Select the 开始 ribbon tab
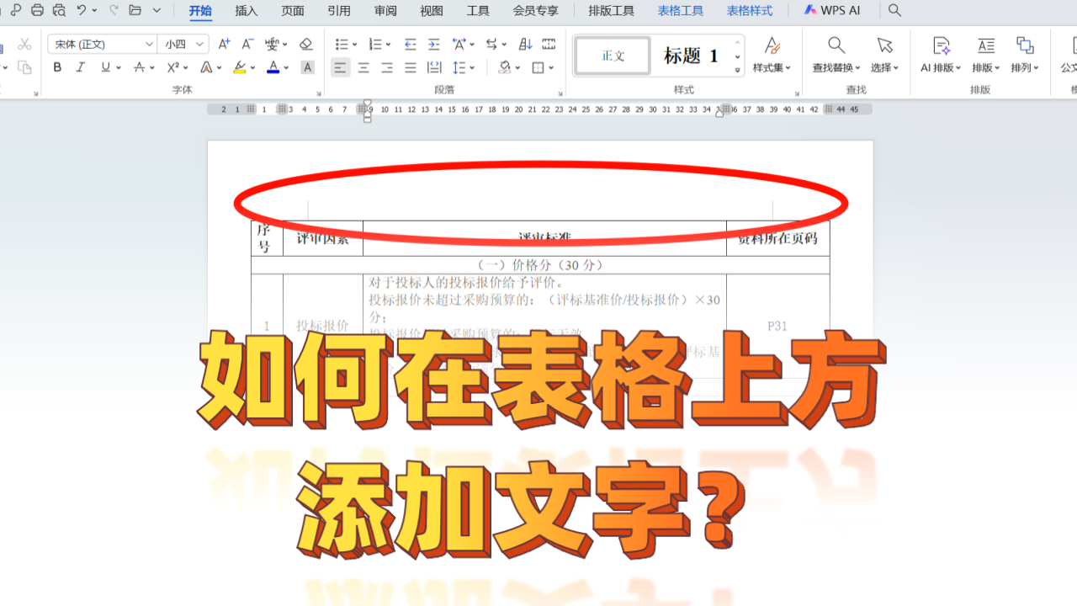 click(x=200, y=11)
